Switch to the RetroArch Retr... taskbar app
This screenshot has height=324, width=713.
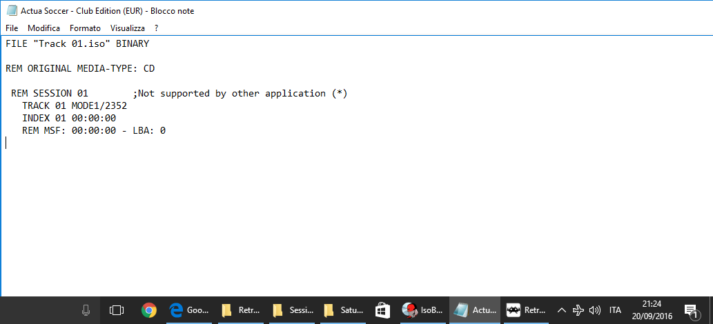pyautogui.click(x=526, y=310)
